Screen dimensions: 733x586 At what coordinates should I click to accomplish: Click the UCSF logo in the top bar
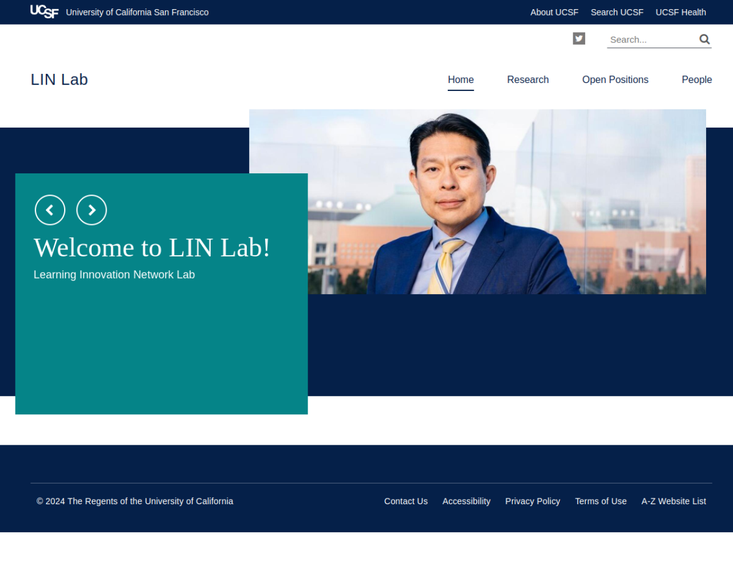pyautogui.click(x=44, y=11)
